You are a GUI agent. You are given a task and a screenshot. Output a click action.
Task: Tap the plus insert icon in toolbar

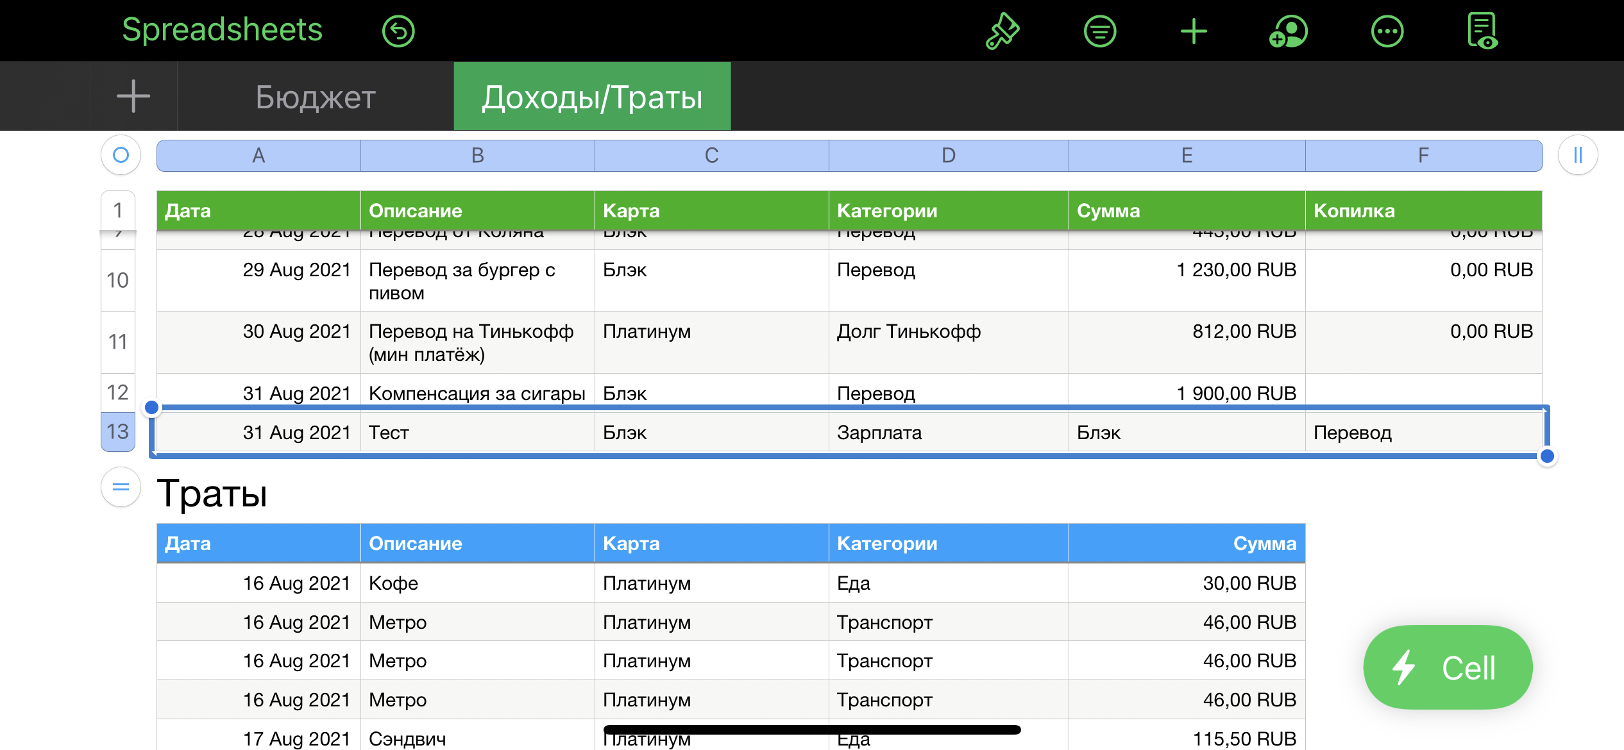1194,31
